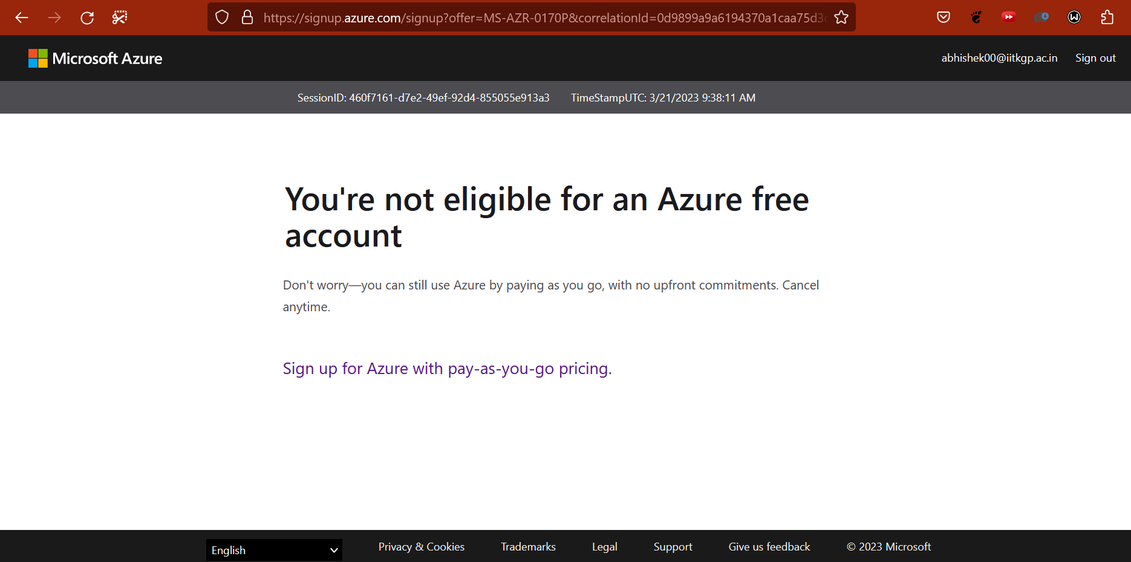Viewport: 1131px width, 562px height.
Task: Click the abhishek00@iitkgp.ac.in account
Action: tap(999, 58)
